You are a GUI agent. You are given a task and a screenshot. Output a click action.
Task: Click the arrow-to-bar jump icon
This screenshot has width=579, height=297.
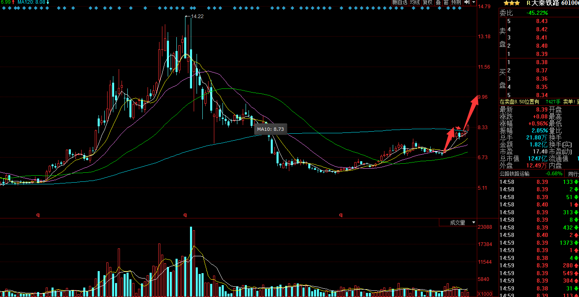coord(466,2)
